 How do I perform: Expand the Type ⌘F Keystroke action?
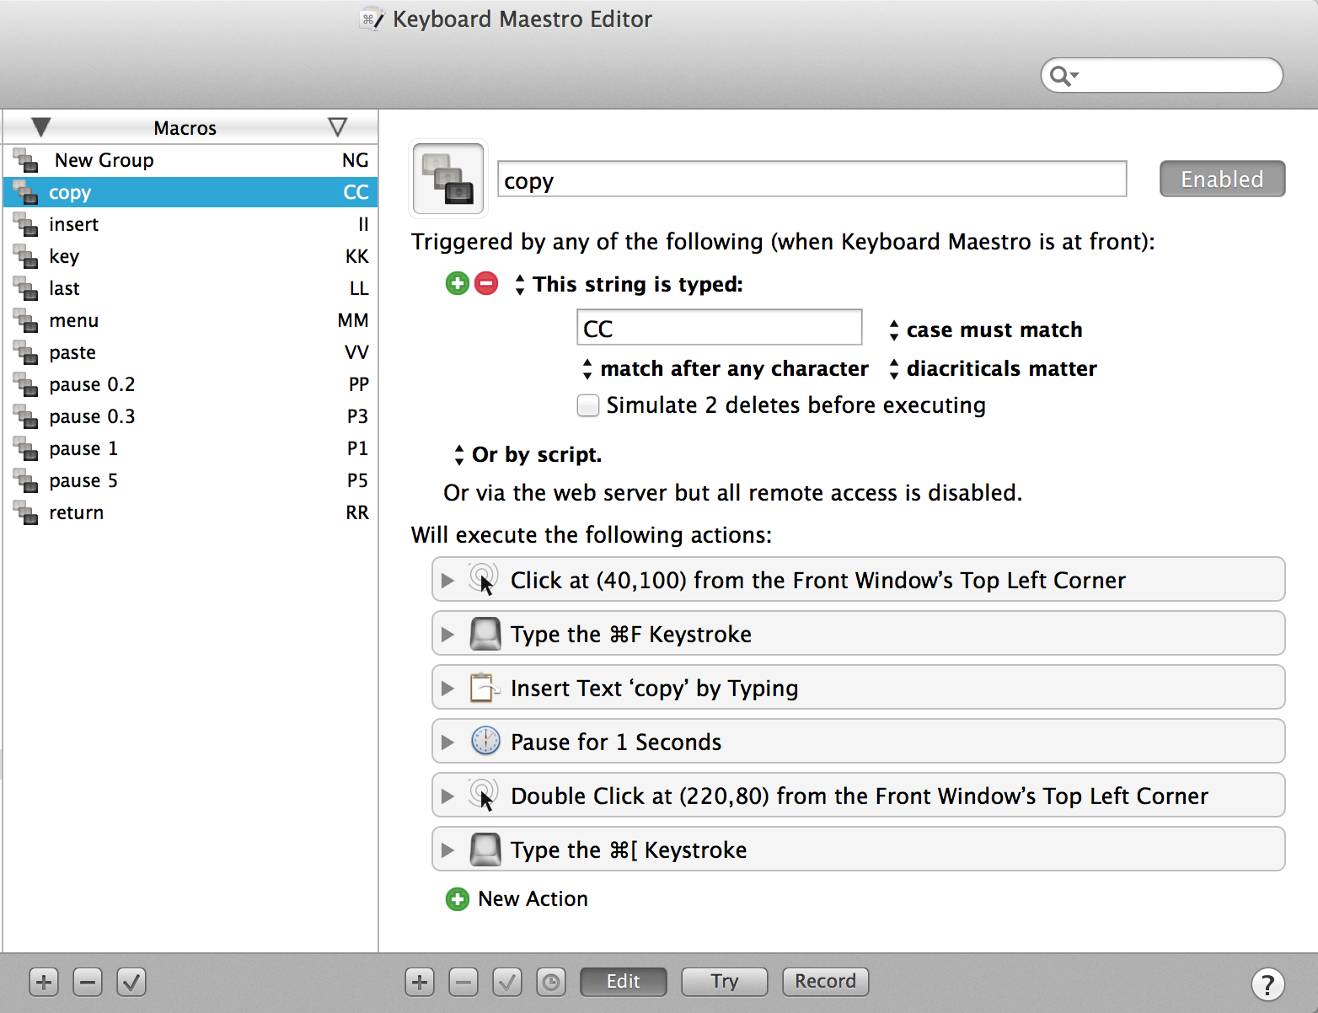[x=447, y=635]
